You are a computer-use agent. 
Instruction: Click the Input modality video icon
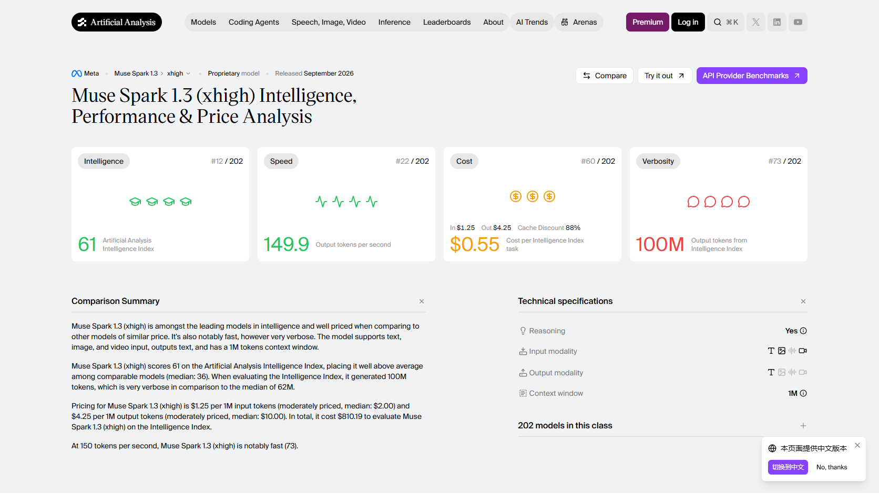803,351
